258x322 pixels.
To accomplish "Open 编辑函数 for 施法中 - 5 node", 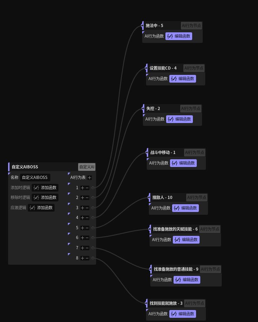I will coord(179,36).
